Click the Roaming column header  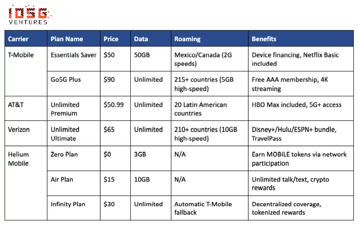[187, 39]
